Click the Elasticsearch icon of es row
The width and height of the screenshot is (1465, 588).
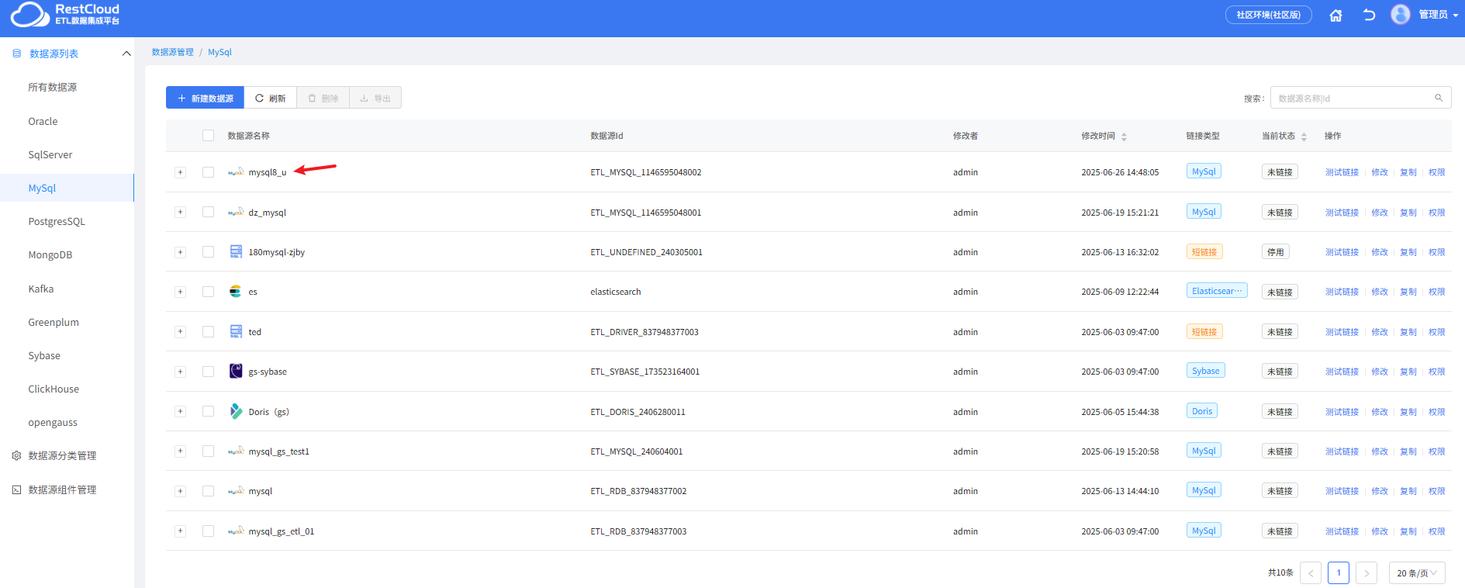click(236, 292)
